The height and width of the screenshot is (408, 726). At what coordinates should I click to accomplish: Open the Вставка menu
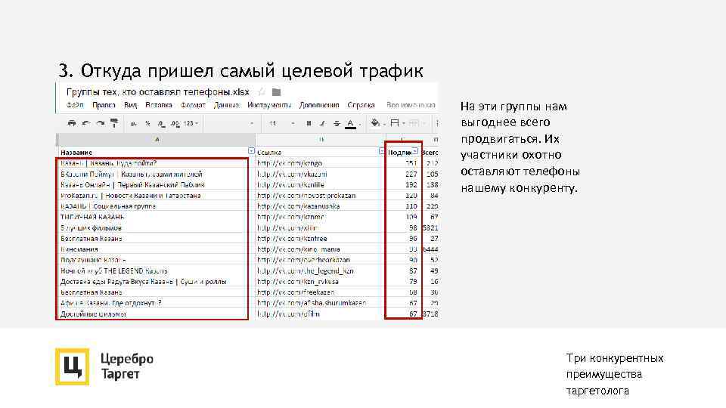(x=159, y=106)
